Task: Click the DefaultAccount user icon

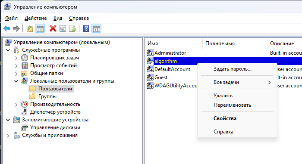Action: [x=150, y=69]
